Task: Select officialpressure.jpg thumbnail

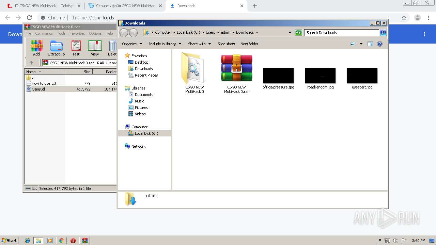Action: 278,79
